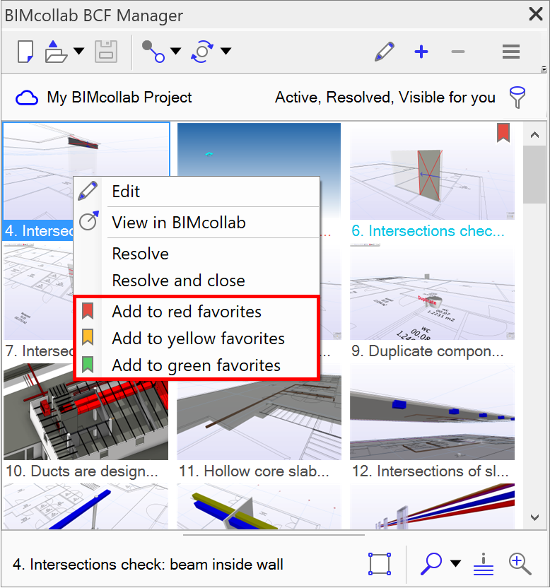Expand the Connect dropdown arrow
The height and width of the screenshot is (588, 550).
pos(175,51)
